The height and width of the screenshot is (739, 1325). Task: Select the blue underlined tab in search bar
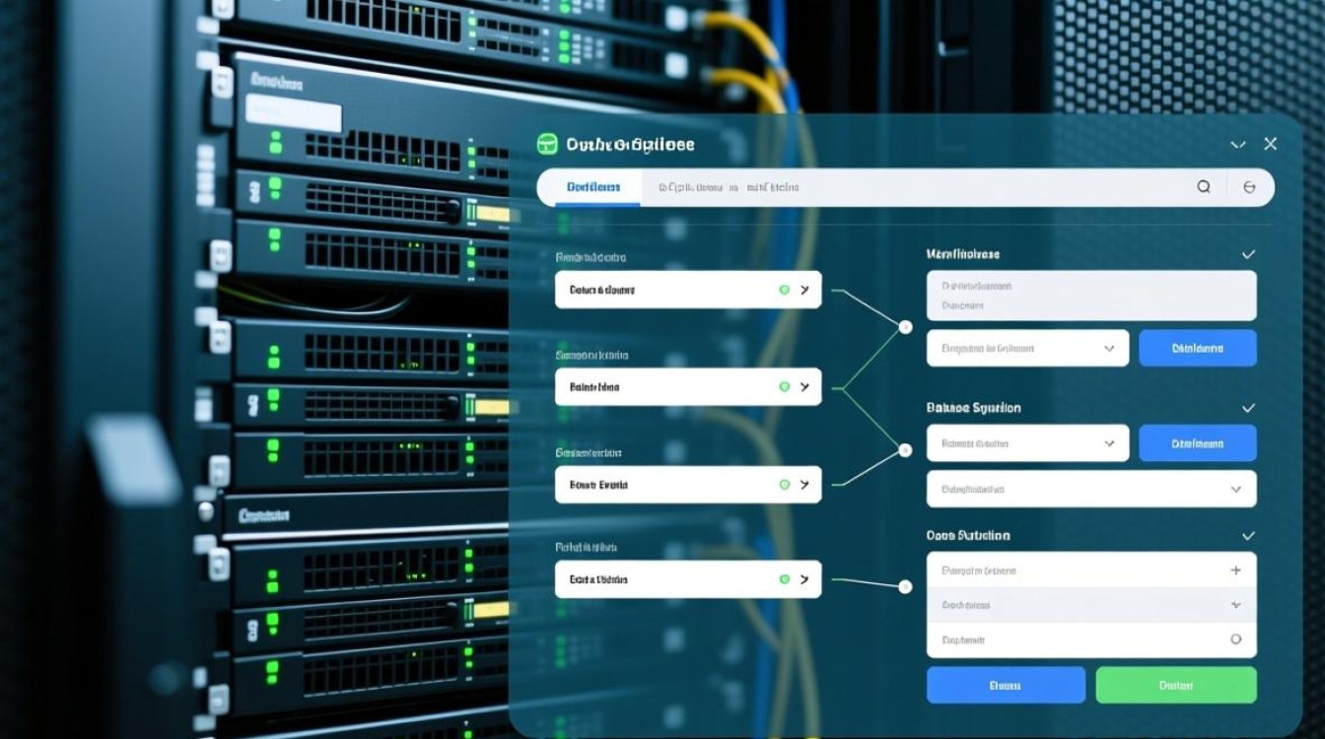pos(593,187)
